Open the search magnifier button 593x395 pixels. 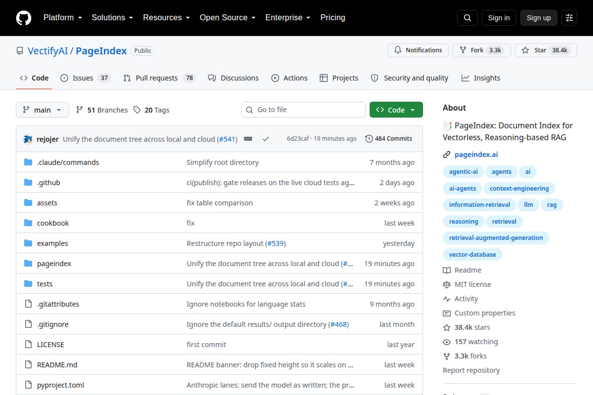coord(467,18)
